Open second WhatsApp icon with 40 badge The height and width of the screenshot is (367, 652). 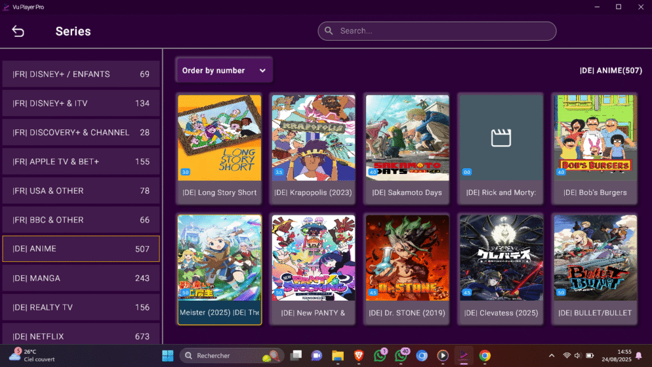[x=402, y=356]
